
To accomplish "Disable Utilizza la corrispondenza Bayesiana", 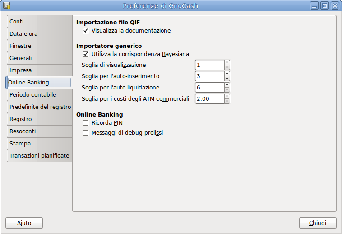I will click(86, 54).
